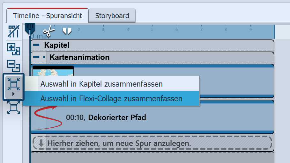Viewport: 290px width, 163px height.
Task: Click the scissors cut marker icon
Action: pyautogui.click(x=49, y=31)
